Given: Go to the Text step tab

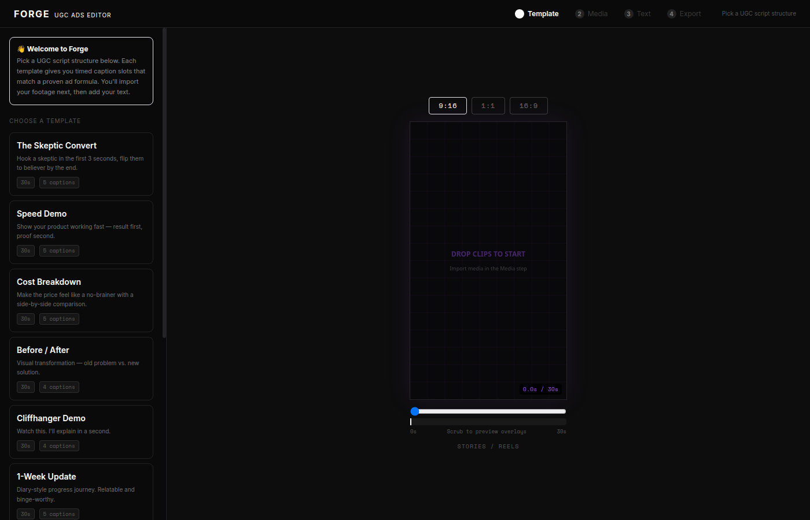Looking at the screenshot, I should (x=638, y=14).
